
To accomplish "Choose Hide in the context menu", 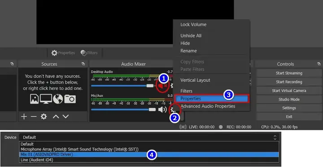I will coord(185,43).
